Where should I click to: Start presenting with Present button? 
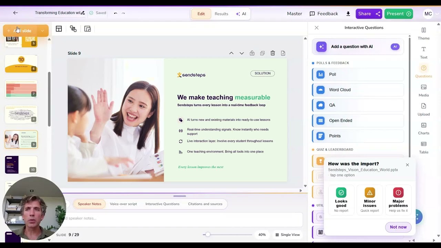(399, 14)
